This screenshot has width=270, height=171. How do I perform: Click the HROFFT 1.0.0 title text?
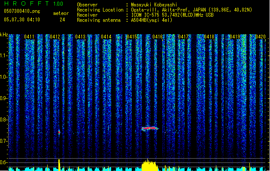pyautogui.click(x=33, y=3)
